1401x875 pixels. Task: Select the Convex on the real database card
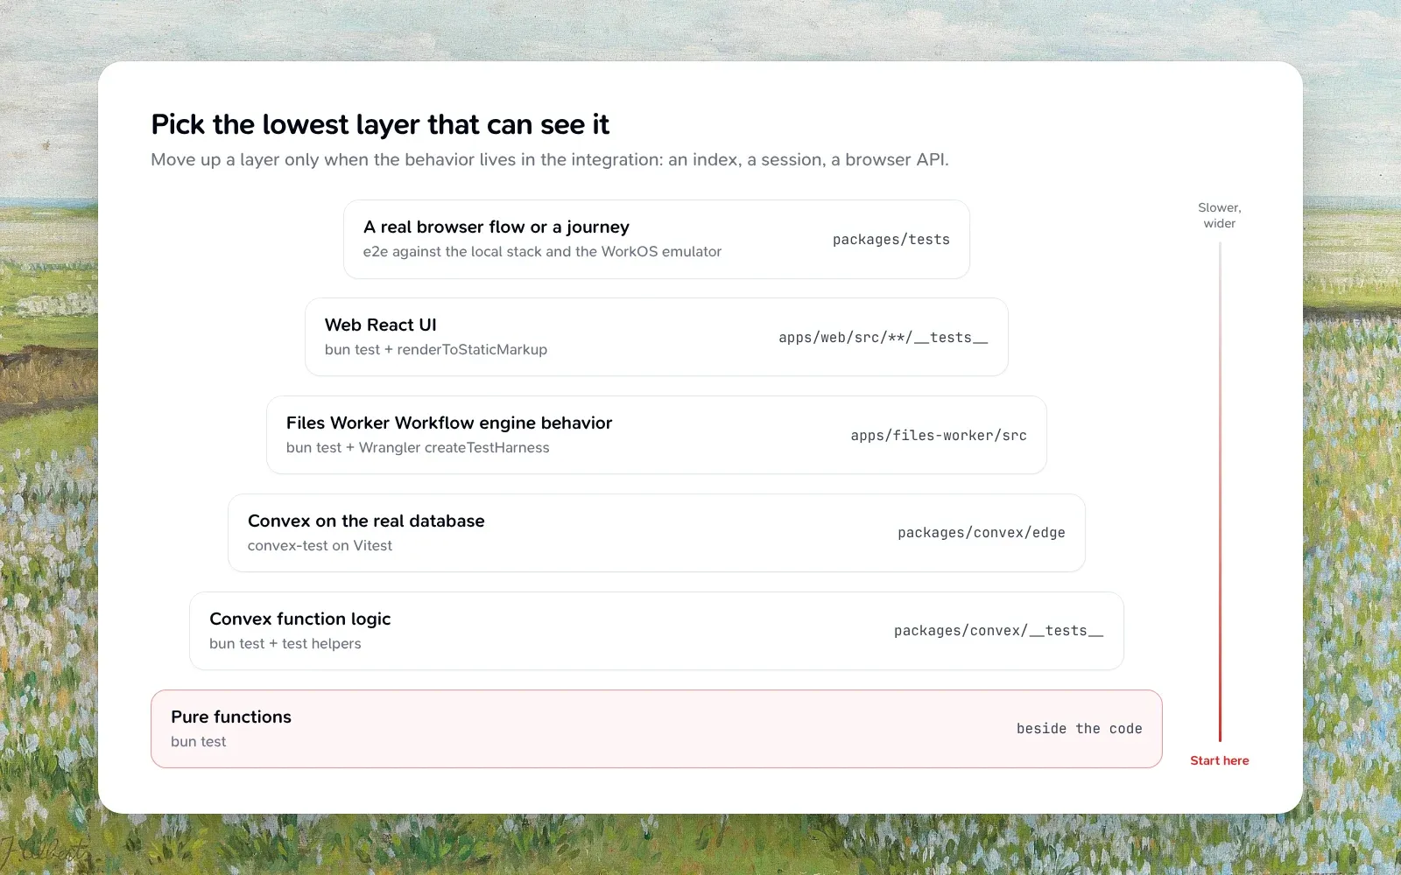656,533
